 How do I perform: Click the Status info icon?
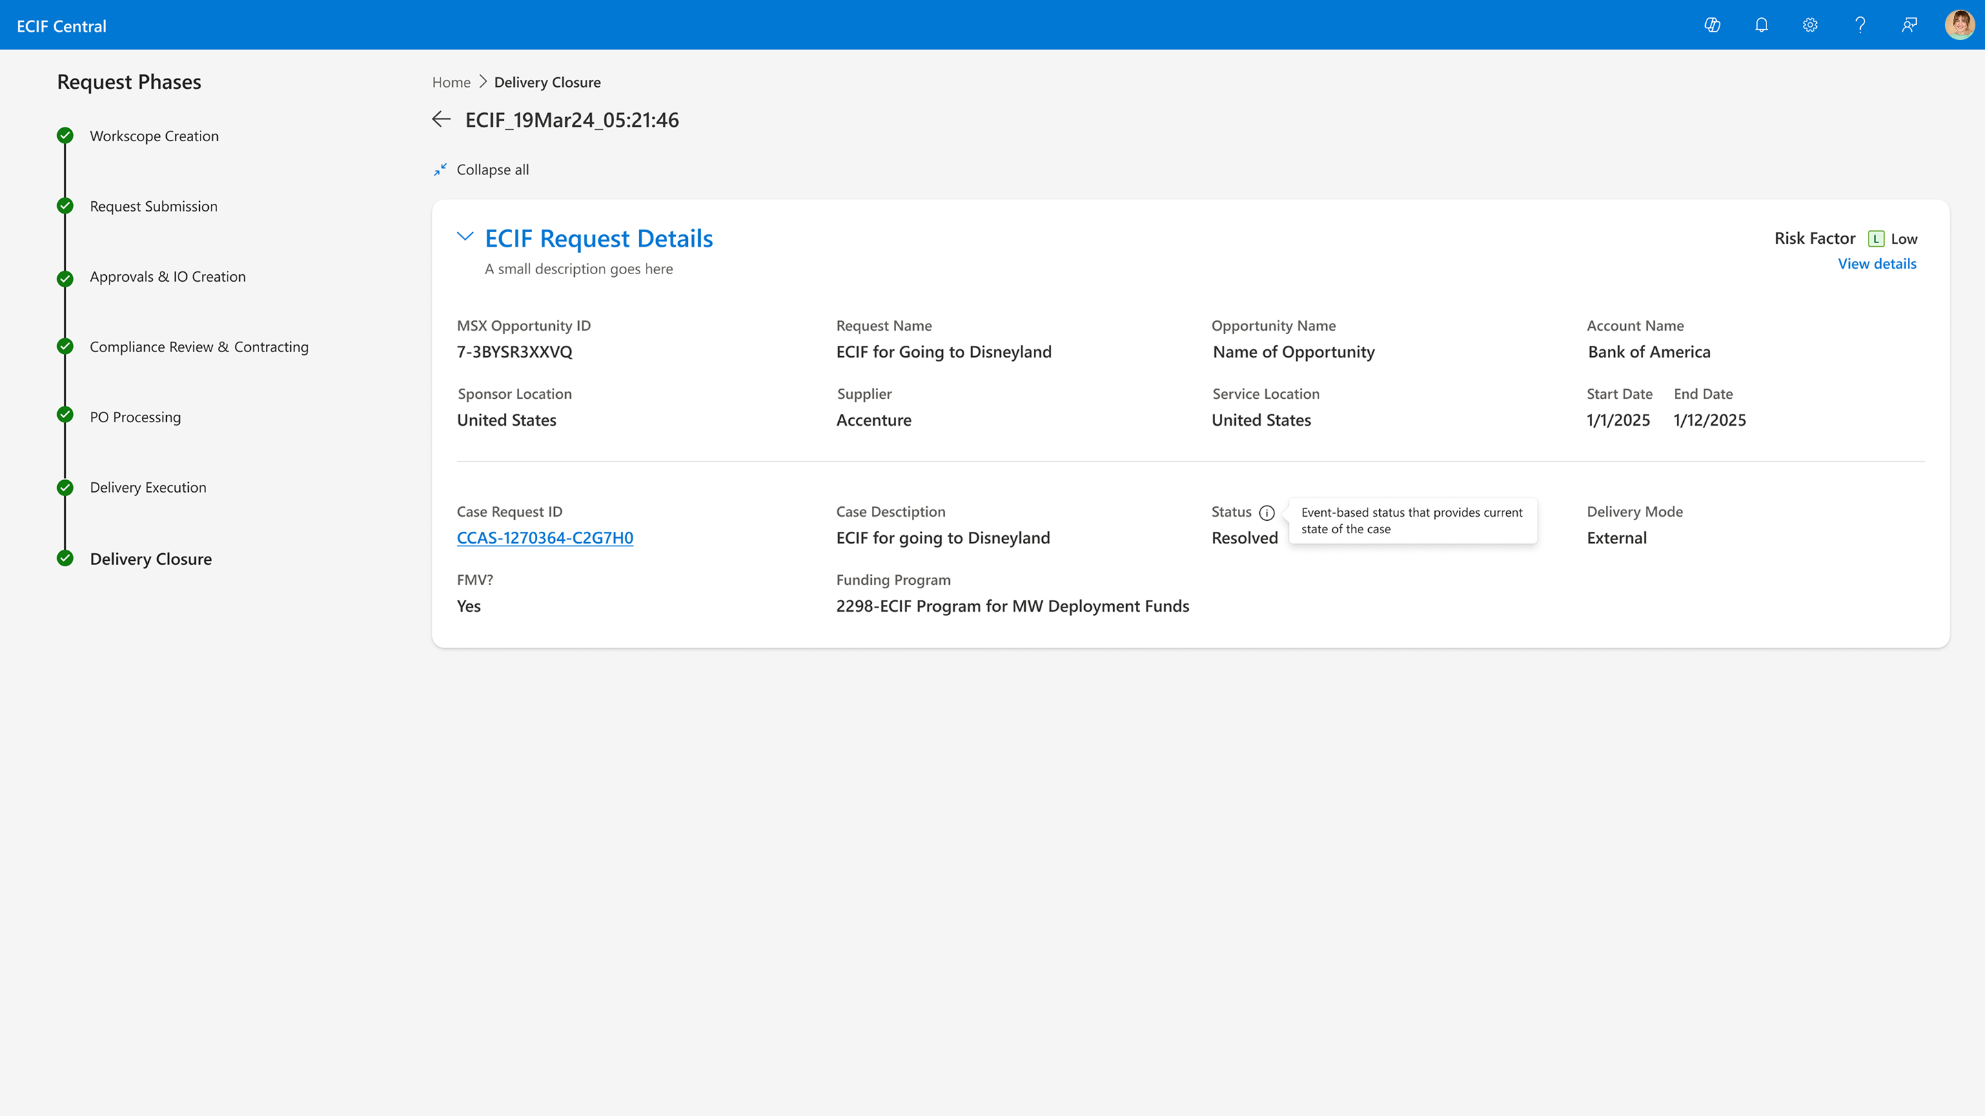click(1267, 513)
